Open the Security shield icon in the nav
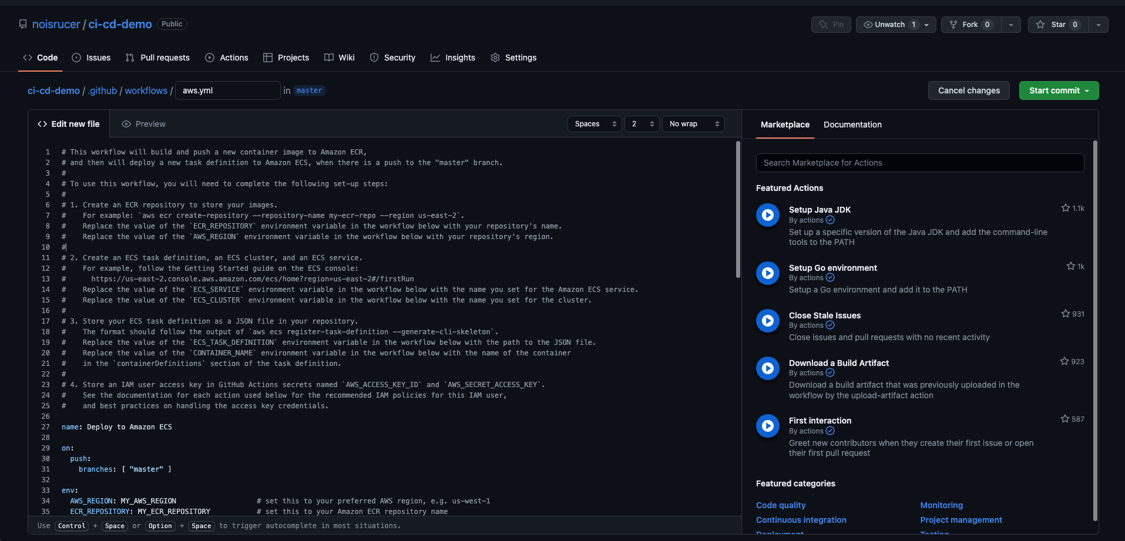 [x=374, y=58]
